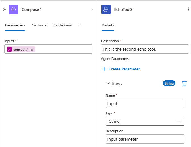
Task: Click the EchoTool2 robot icon
Action: point(106,9)
